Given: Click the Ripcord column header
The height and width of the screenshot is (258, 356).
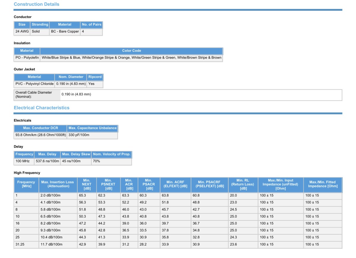Looking at the screenshot, I should [95, 77].
